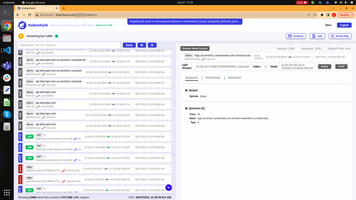Open Slack from dock
Viewport: 356px width, 200px height.
point(7,78)
